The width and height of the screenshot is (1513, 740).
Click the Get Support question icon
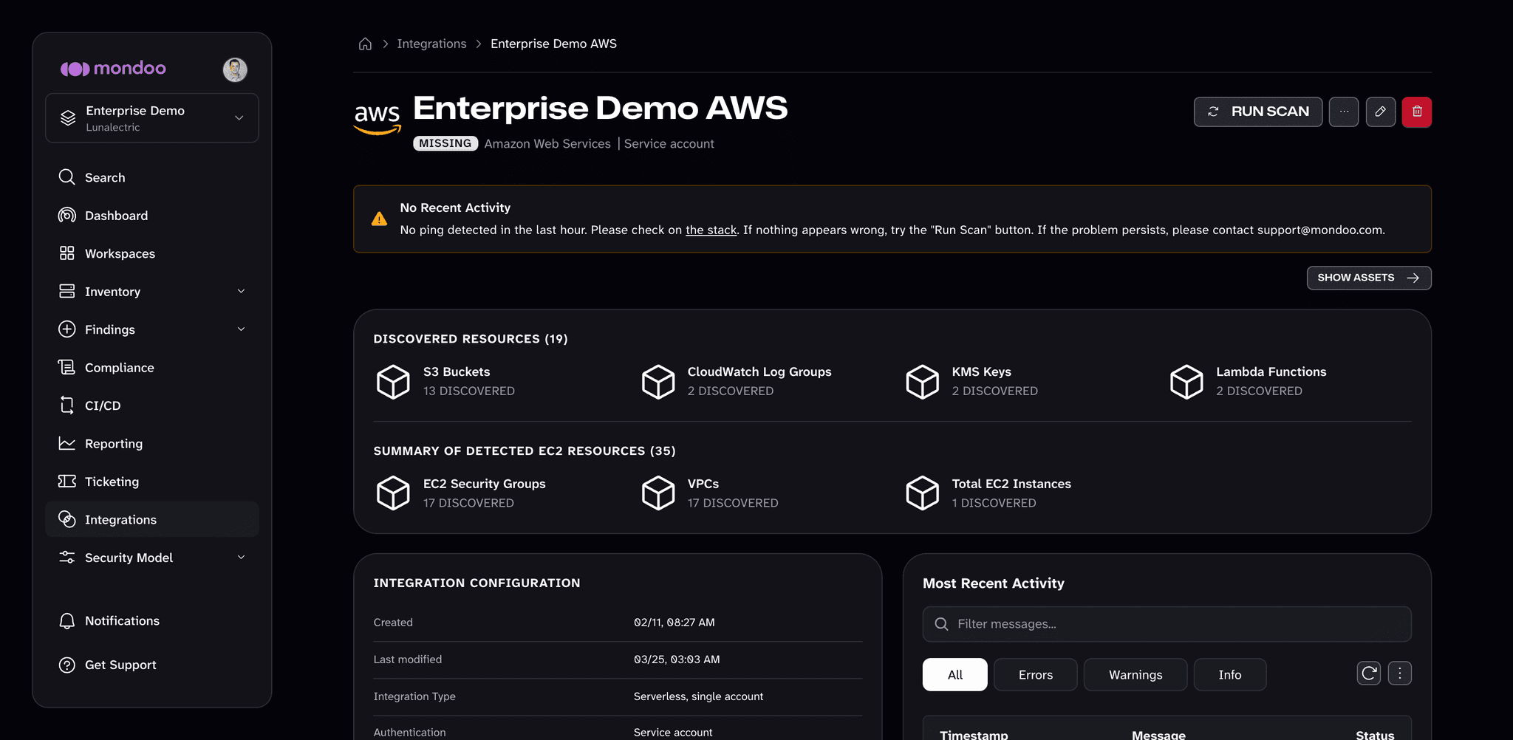coord(66,665)
